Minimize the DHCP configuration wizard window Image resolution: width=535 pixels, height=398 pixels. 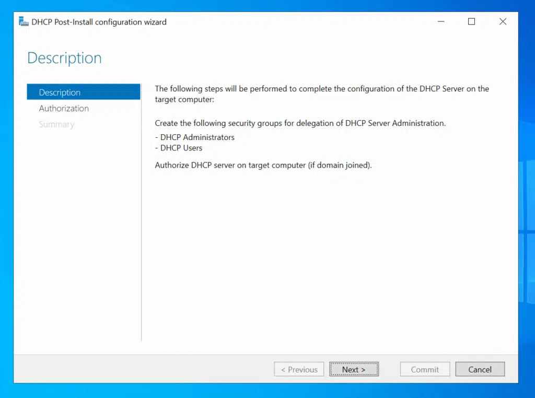click(440, 22)
